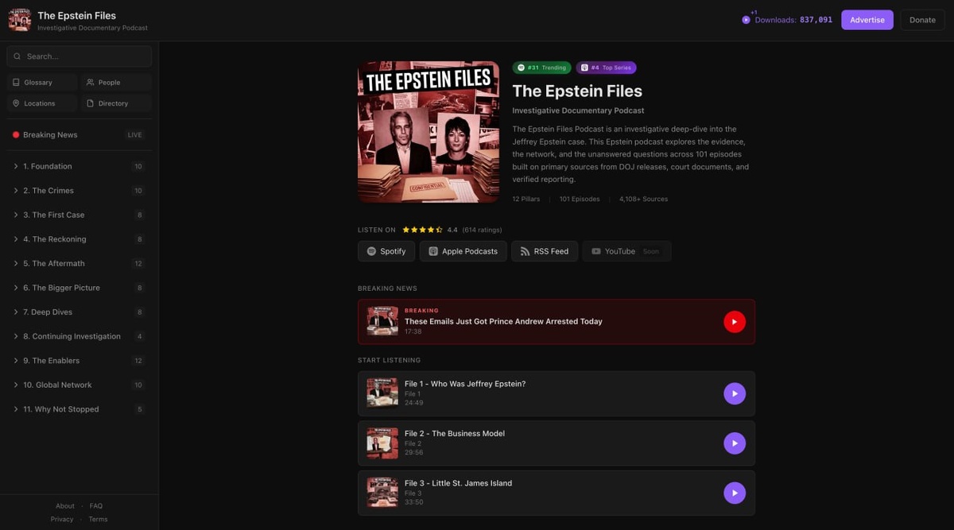Click the Locations pin icon
The width and height of the screenshot is (954, 530).
point(16,103)
